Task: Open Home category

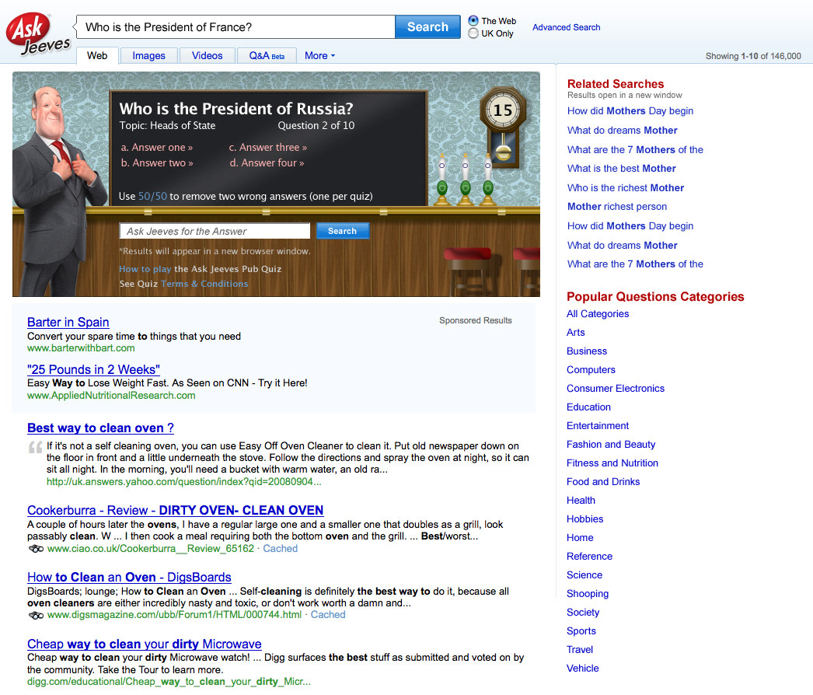Action: click(x=580, y=538)
